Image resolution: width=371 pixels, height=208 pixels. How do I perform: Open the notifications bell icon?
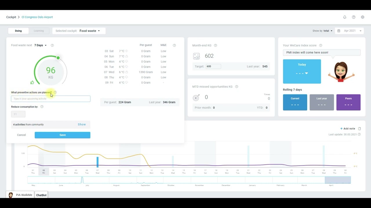click(x=345, y=17)
